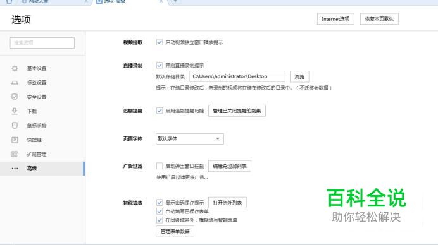Click the 提示：存储目录修改后 hint text
The height and width of the screenshot is (245, 438).
(244, 88)
